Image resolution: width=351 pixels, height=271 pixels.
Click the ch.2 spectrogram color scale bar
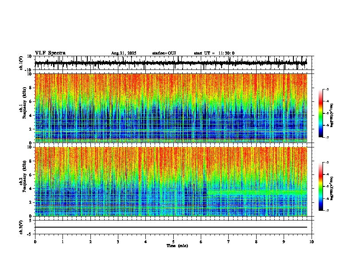321,186
